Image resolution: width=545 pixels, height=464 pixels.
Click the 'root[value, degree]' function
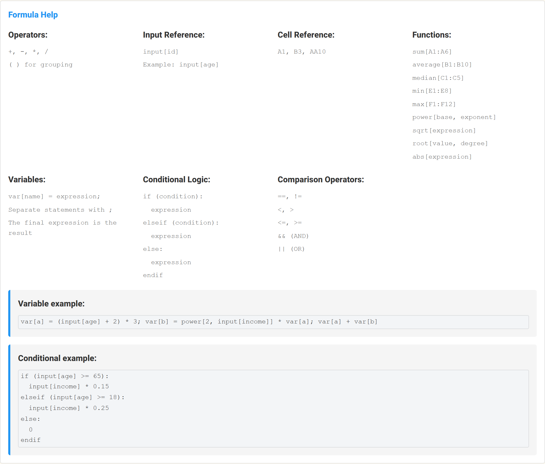coord(450,143)
